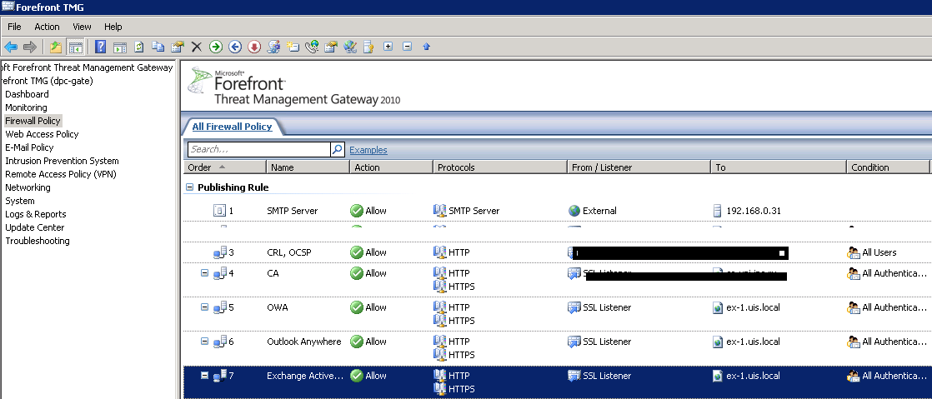Screen dimensions: 932x399
Task: Select Update Center node
Action: (34, 227)
